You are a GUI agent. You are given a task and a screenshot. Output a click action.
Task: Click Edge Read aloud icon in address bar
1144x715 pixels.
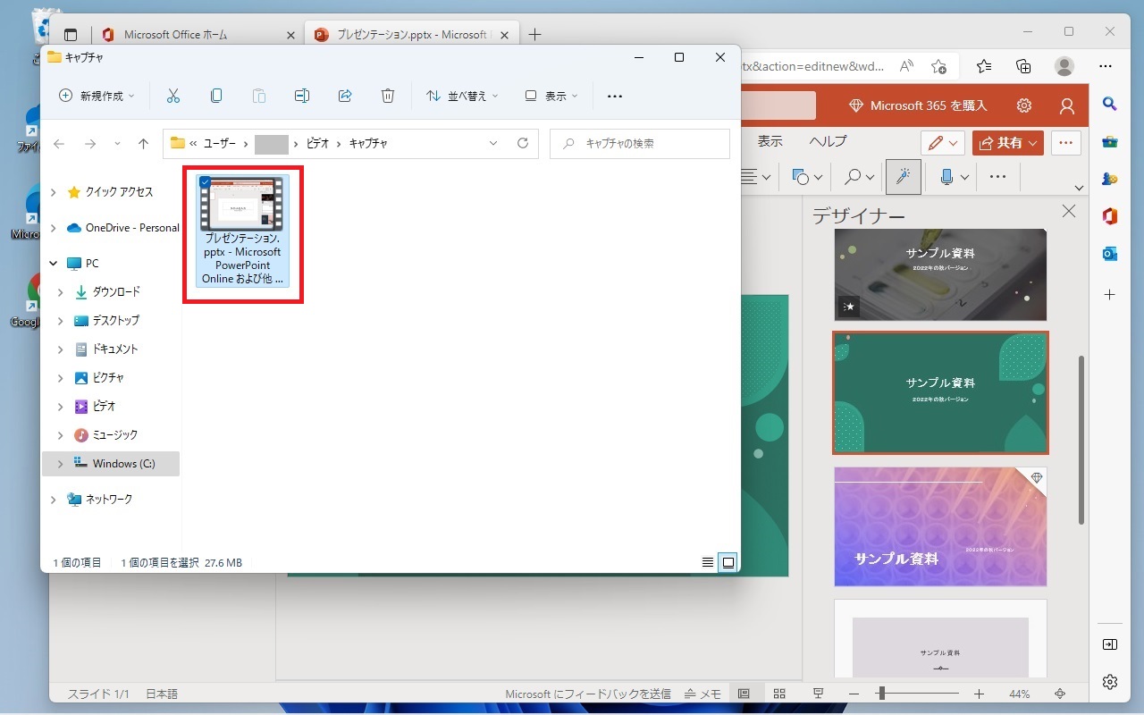point(906,66)
